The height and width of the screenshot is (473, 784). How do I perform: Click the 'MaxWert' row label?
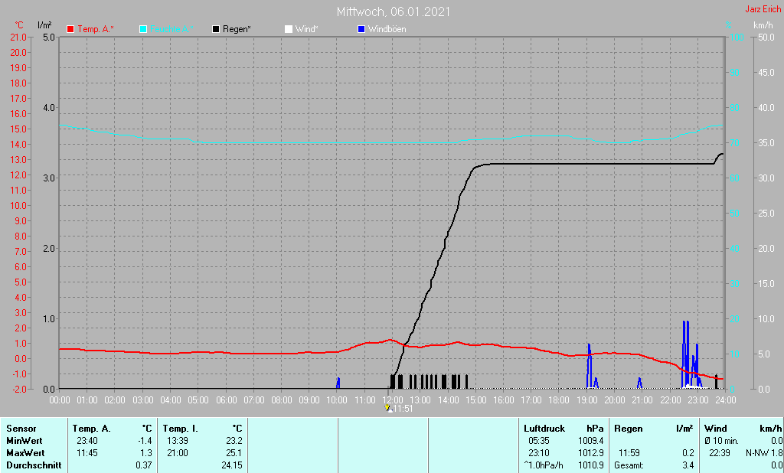(25, 453)
